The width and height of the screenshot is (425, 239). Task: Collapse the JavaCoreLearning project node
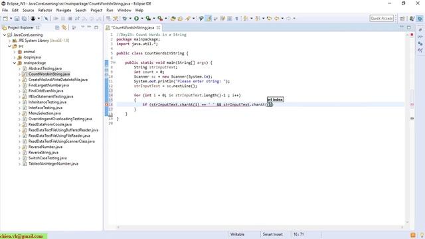[5, 35]
